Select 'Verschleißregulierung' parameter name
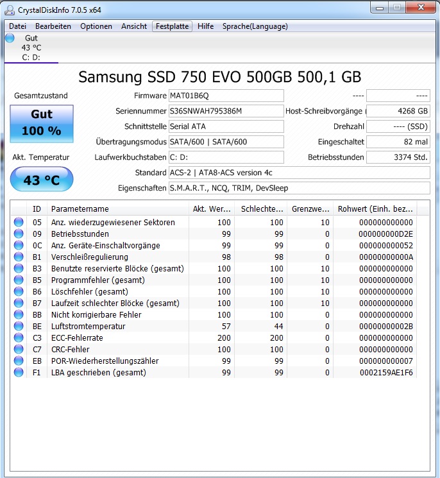Screen dimensions: 440x478 coord(90,257)
